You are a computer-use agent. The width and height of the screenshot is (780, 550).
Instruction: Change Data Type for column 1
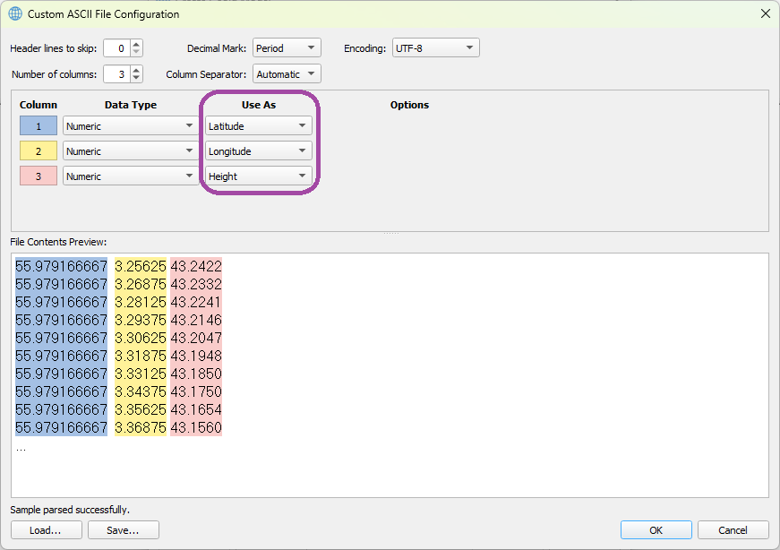click(x=131, y=126)
